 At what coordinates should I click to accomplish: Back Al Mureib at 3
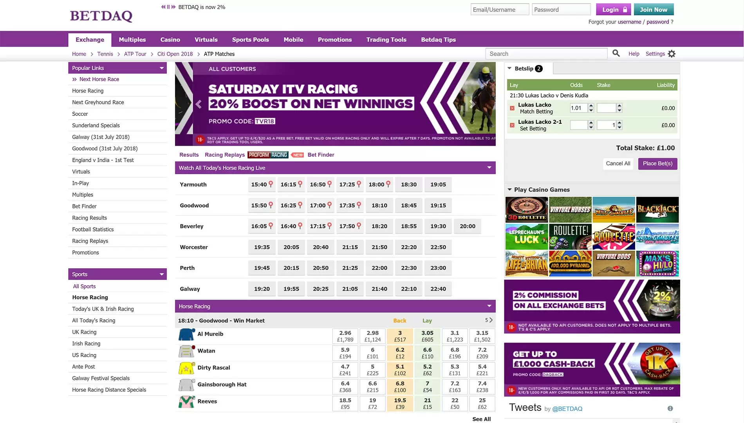pos(400,336)
